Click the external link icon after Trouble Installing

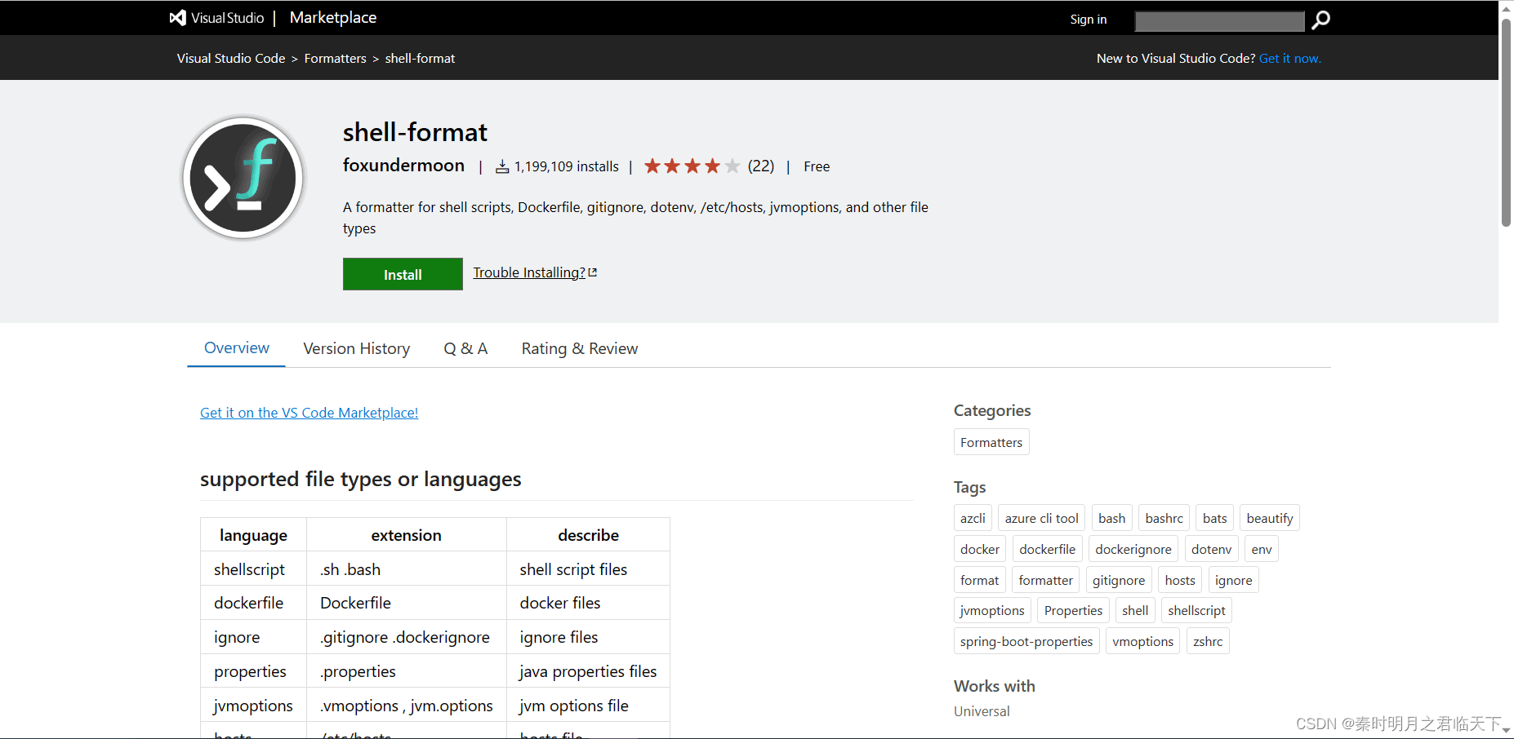(593, 272)
